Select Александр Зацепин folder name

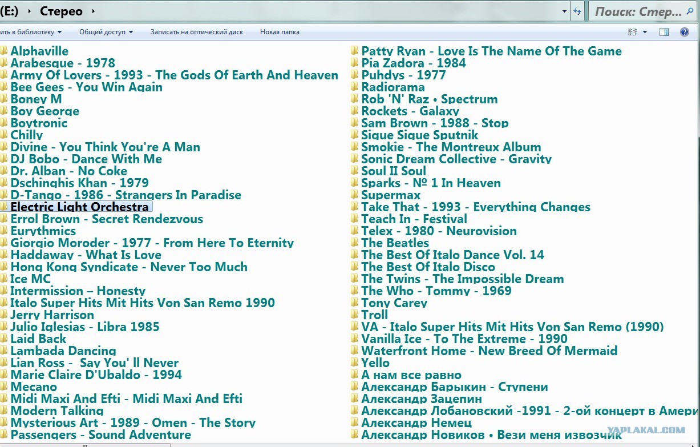(421, 398)
